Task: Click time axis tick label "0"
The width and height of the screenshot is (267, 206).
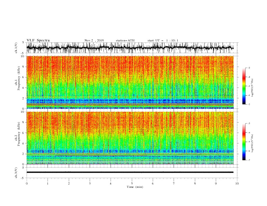Action: point(27,183)
